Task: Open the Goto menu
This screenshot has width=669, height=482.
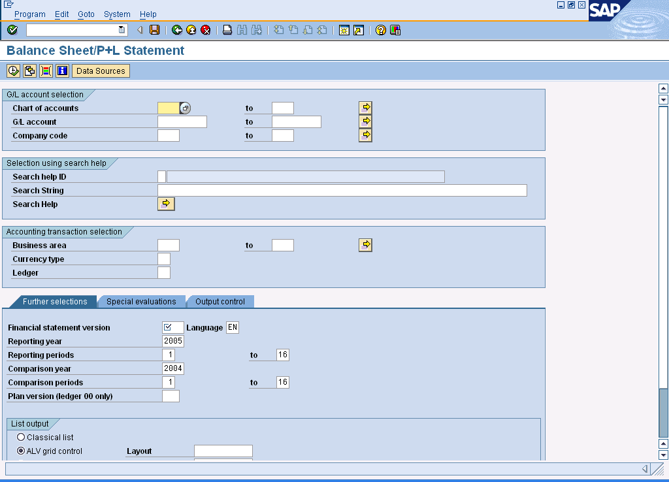Action: tap(86, 14)
